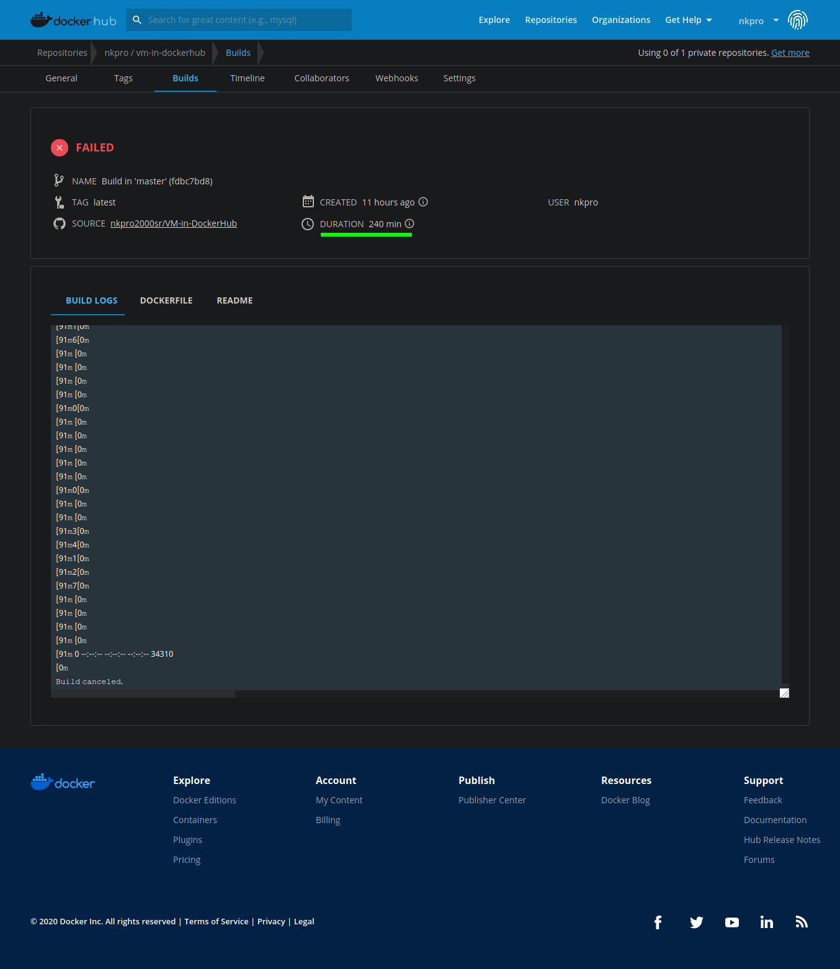Open Hub Release Notes footer link
The height and width of the screenshot is (969, 840).
pos(782,840)
